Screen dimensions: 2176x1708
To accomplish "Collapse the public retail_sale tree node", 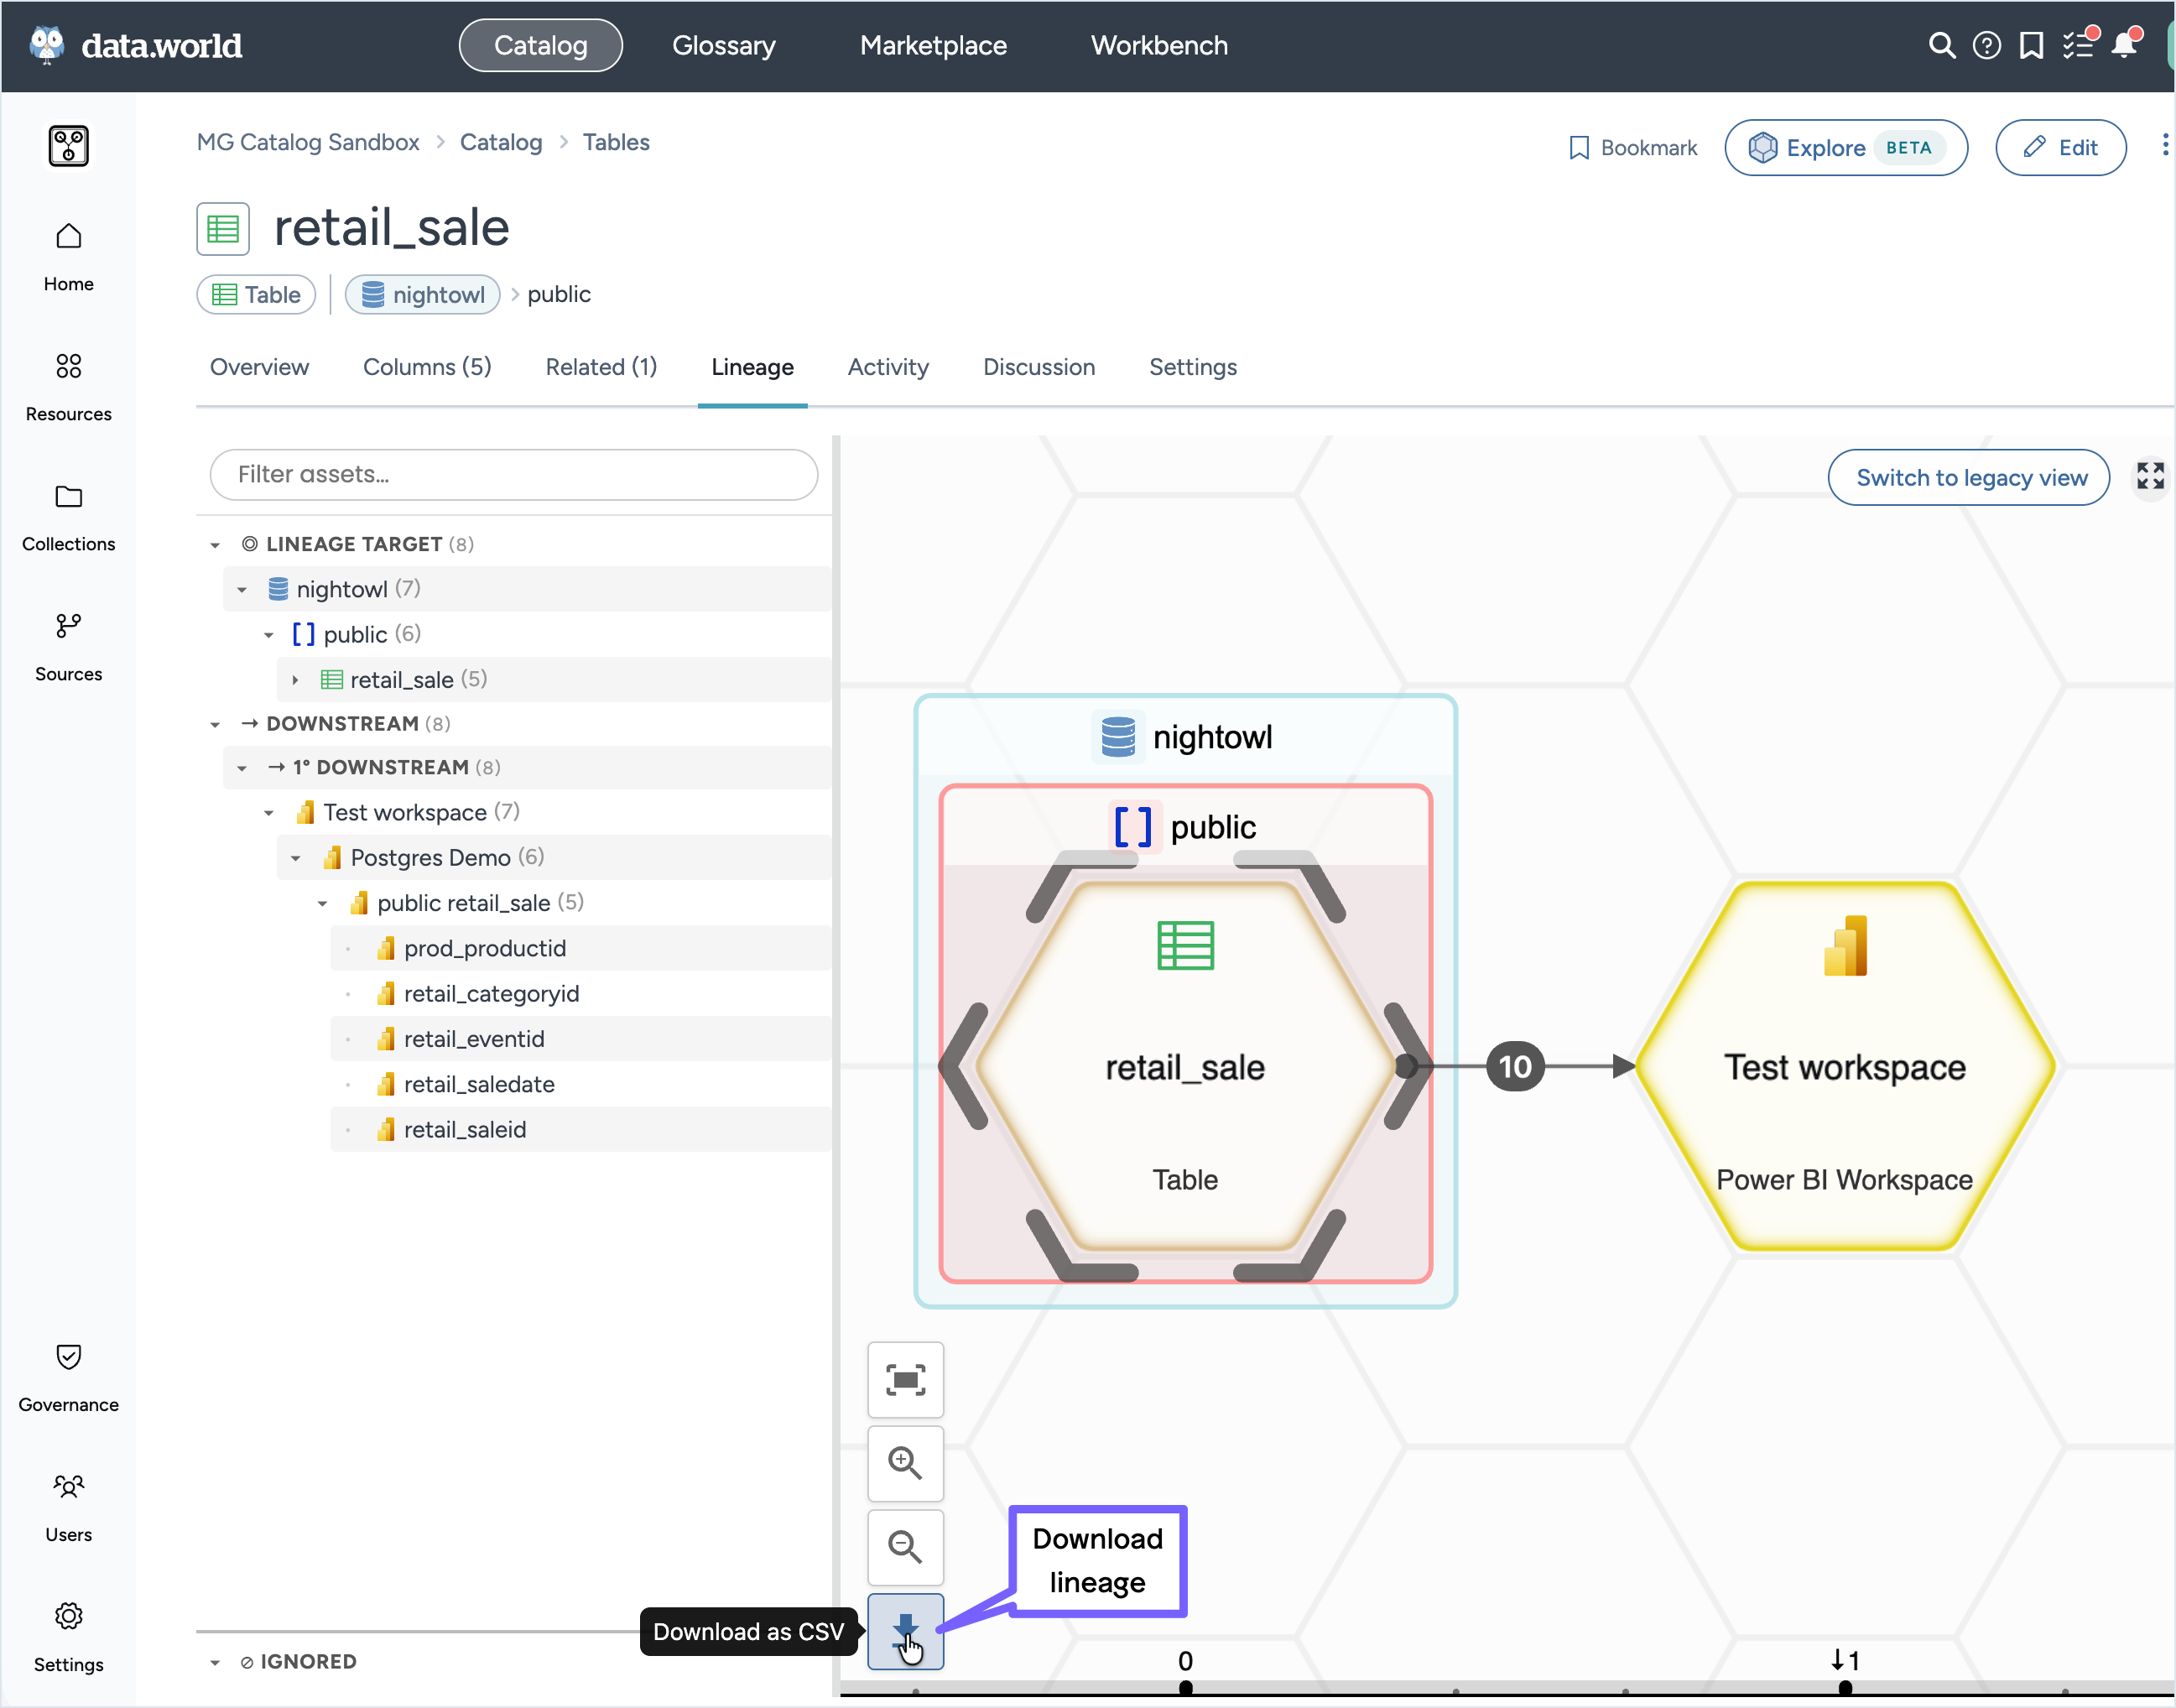I will click(322, 903).
